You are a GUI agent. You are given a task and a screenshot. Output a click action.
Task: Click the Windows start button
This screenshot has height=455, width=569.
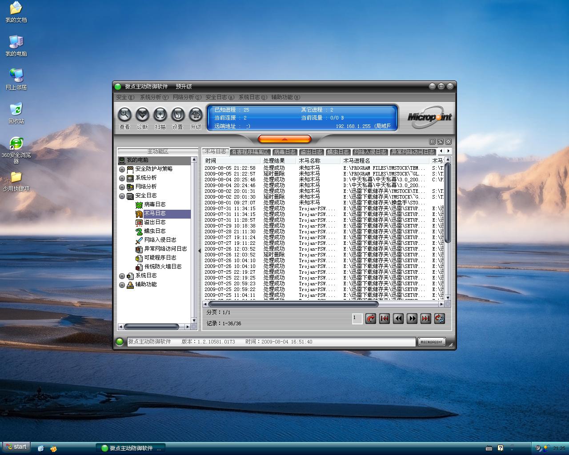tap(16, 447)
